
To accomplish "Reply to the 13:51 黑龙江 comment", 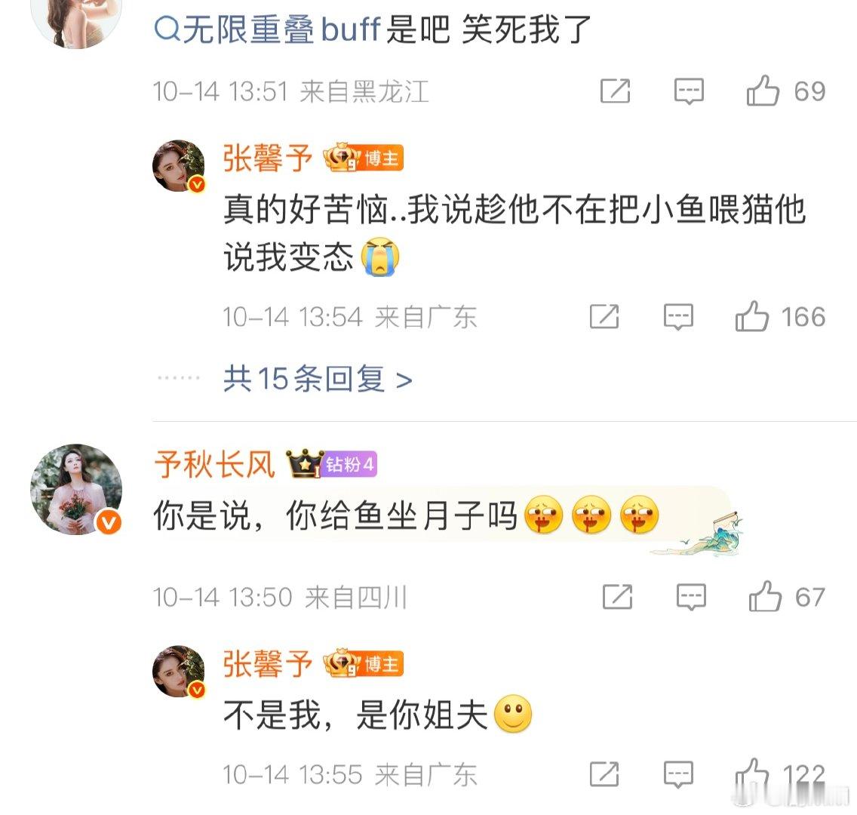I will 689,91.
